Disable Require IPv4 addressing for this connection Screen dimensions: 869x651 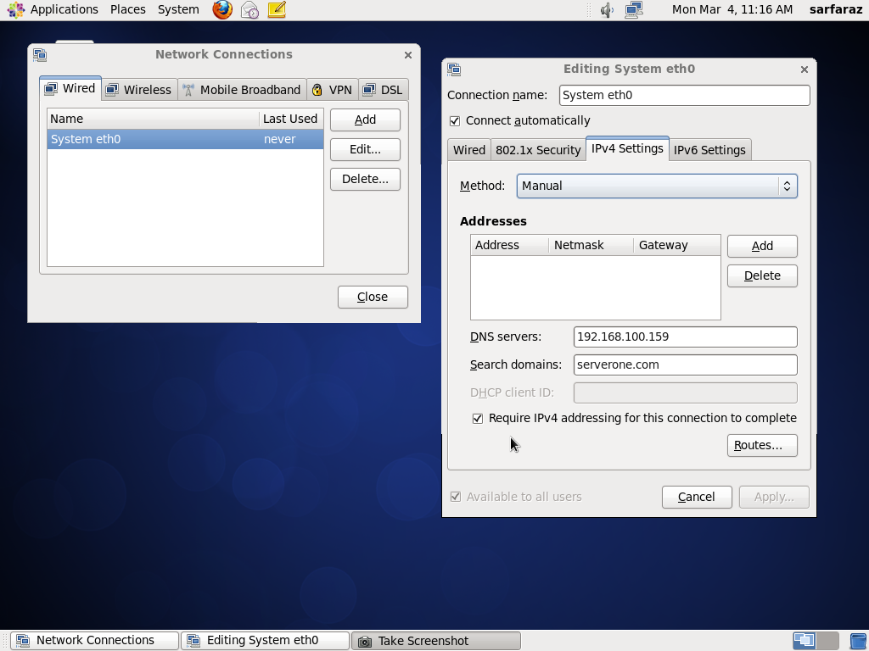coord(478,418)
